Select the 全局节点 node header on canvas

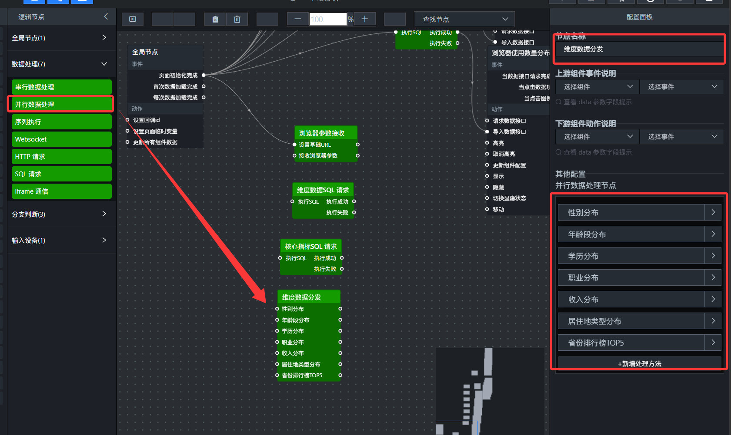[165, 52]
